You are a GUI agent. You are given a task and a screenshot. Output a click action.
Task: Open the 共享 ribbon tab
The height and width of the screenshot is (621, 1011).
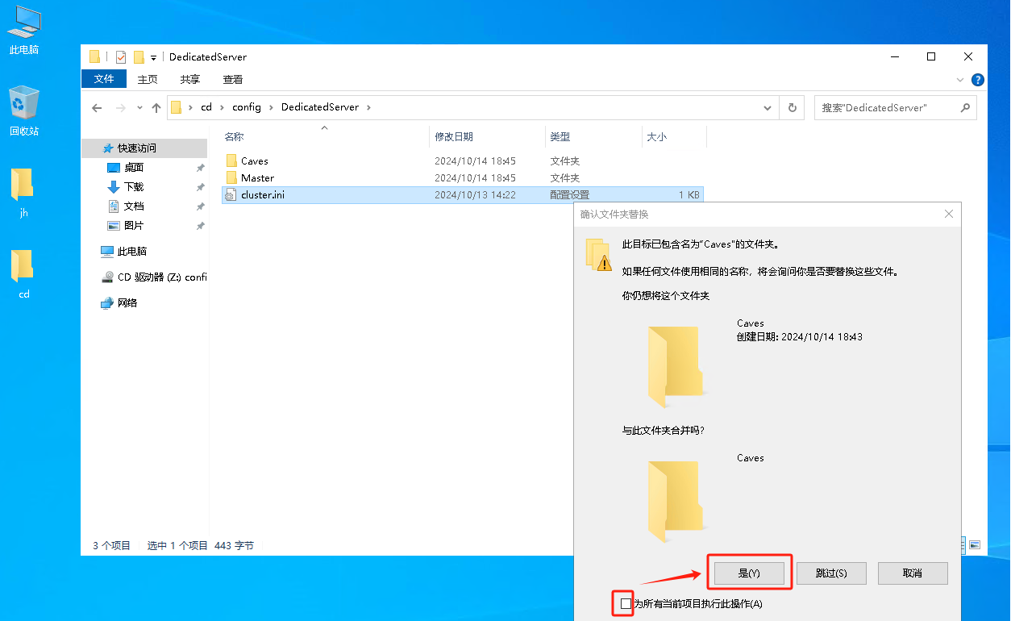click(190, 79)
